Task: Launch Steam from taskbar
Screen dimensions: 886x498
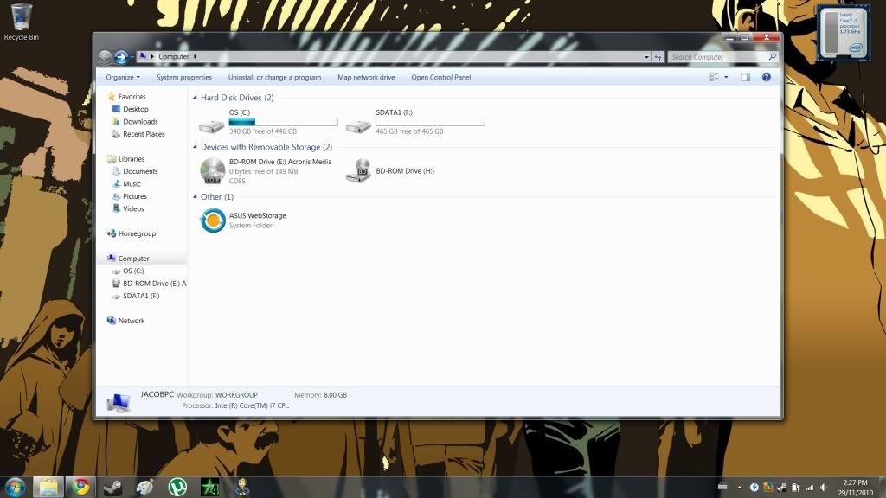Action: pos(113,488)
